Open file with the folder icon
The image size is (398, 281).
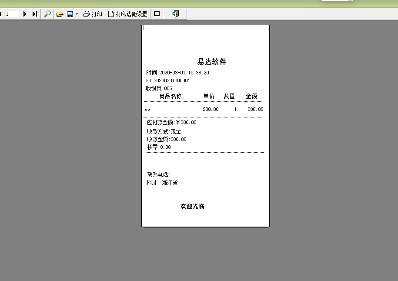point(60,14)
